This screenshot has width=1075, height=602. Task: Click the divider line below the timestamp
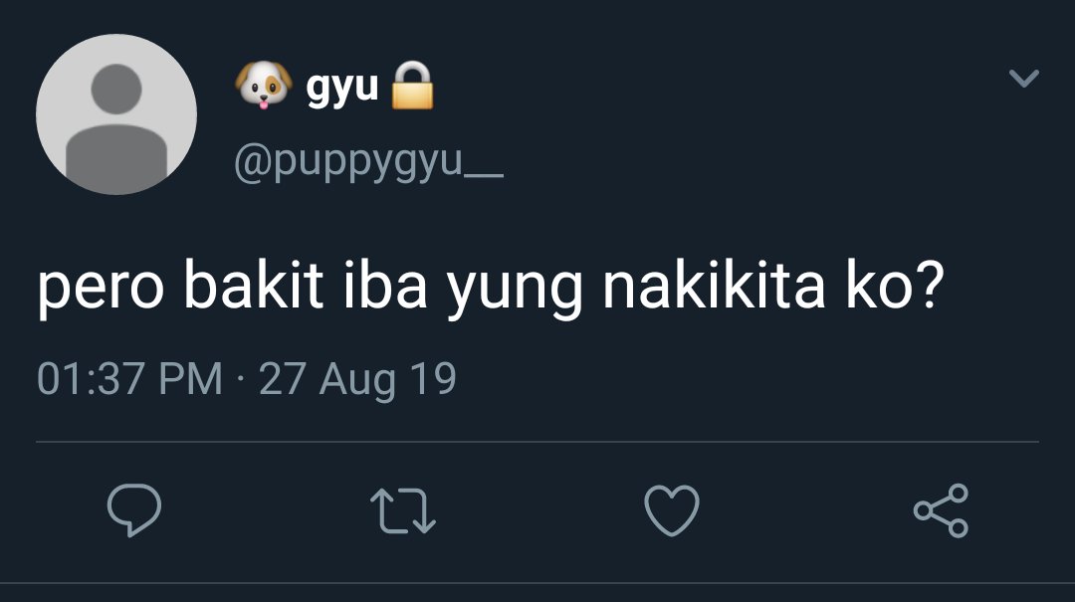[537, 442]
